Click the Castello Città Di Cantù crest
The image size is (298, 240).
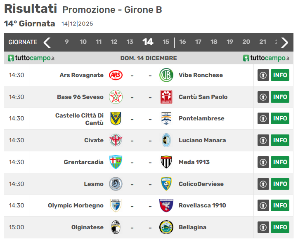pyautogui.click(x=116, y=119)
